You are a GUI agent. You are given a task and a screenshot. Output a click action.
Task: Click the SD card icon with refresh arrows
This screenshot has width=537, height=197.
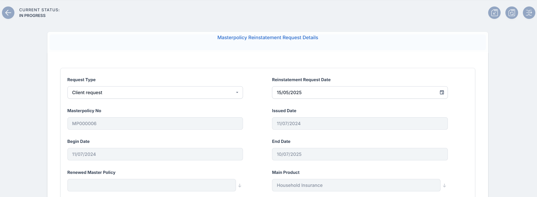click(512, 13)
